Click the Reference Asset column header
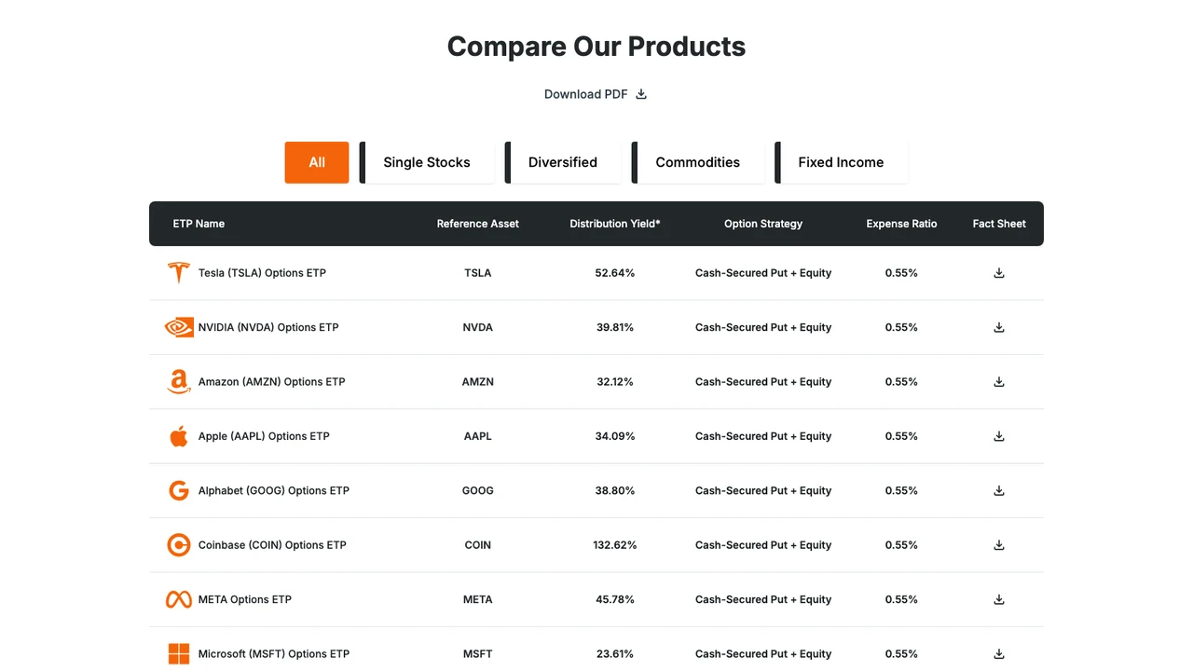This screenshot has width=1193, height=671. (x=478, y=224)
